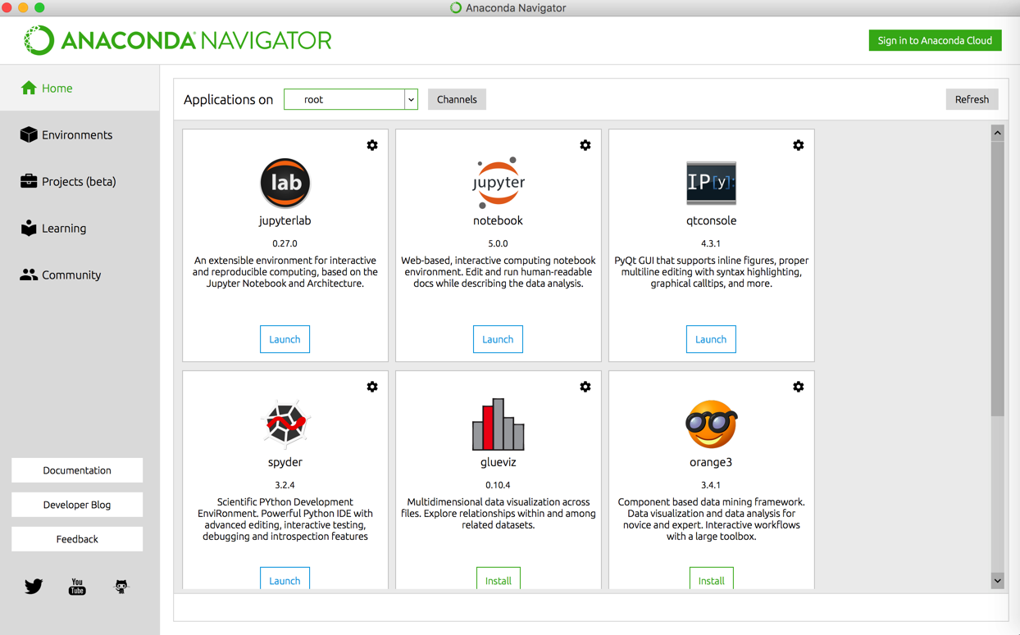Click the Learning book icon
The height and width of the screenshot is (635, 1020).
click(29, 228)
